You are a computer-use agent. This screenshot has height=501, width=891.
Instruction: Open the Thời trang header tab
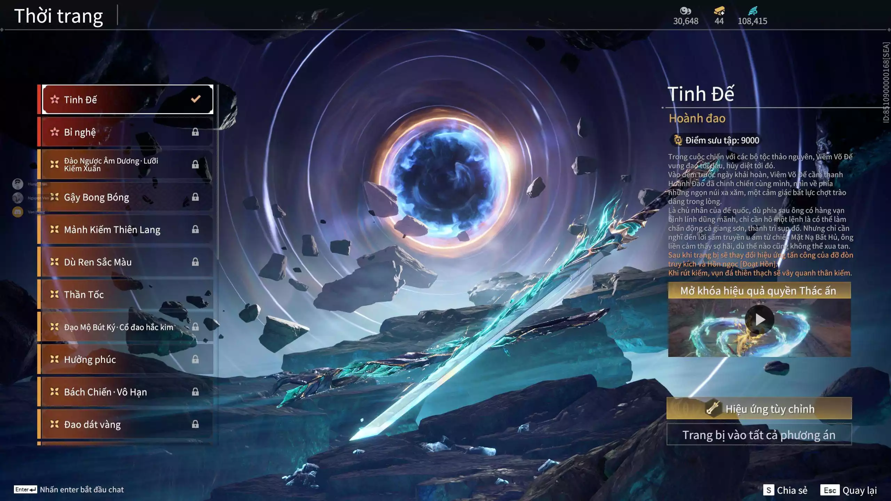click(x=58, y=16)
